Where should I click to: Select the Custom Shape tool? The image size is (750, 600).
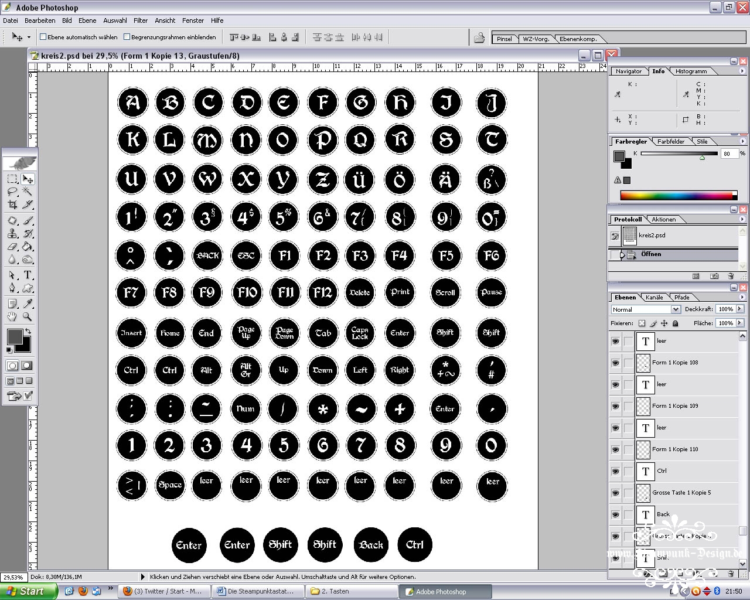[27, 288]
